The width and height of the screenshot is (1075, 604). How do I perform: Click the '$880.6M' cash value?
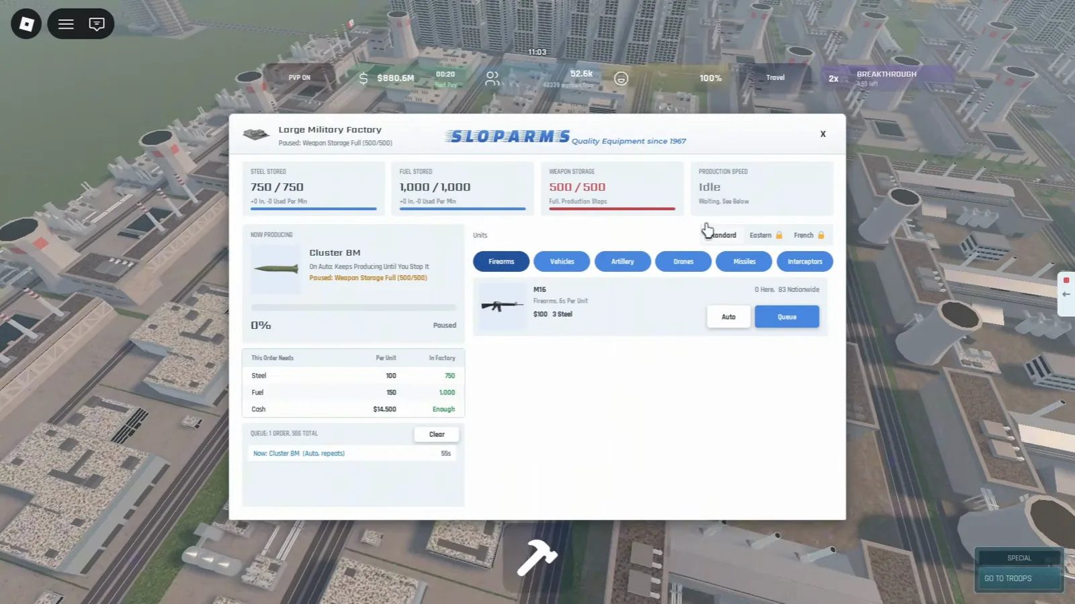(396, 79)
